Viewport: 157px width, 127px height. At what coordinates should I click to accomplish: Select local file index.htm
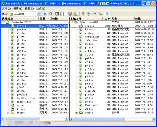point(91,40)
